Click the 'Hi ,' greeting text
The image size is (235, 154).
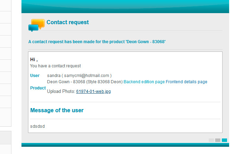click(34, 60)
